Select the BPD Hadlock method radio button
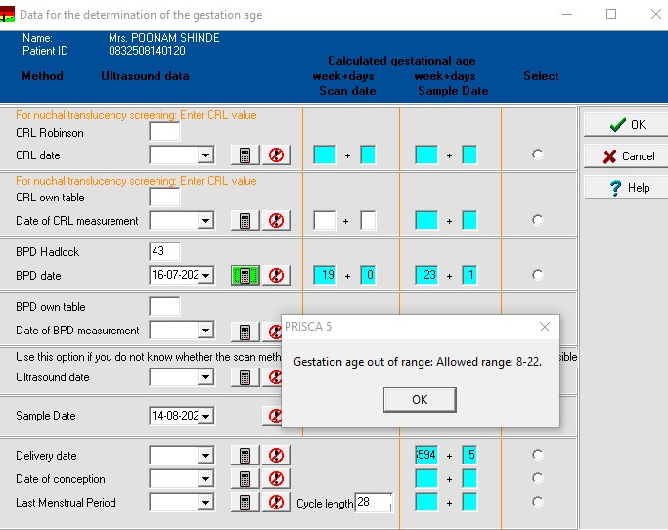The image size is (668, 530). coord(537,276)
